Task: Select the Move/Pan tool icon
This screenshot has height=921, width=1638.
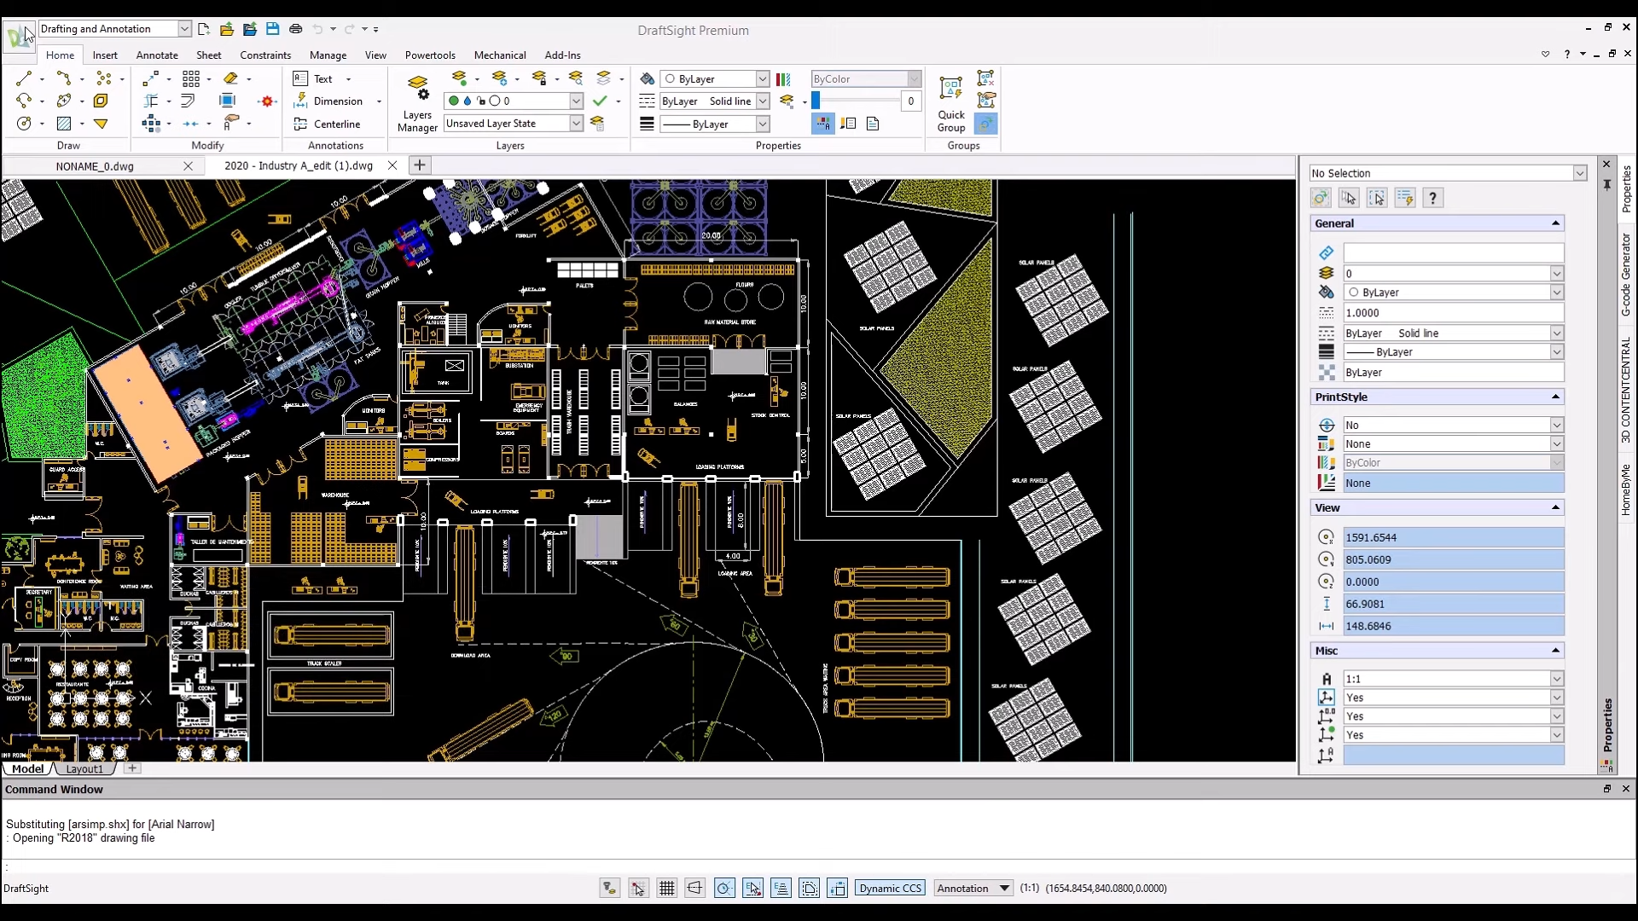Action: (x=149, y=78)
